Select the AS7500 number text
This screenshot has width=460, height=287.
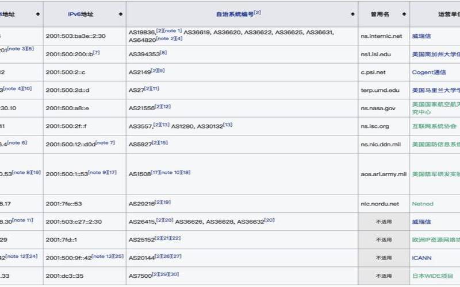[x=140, y=276]
